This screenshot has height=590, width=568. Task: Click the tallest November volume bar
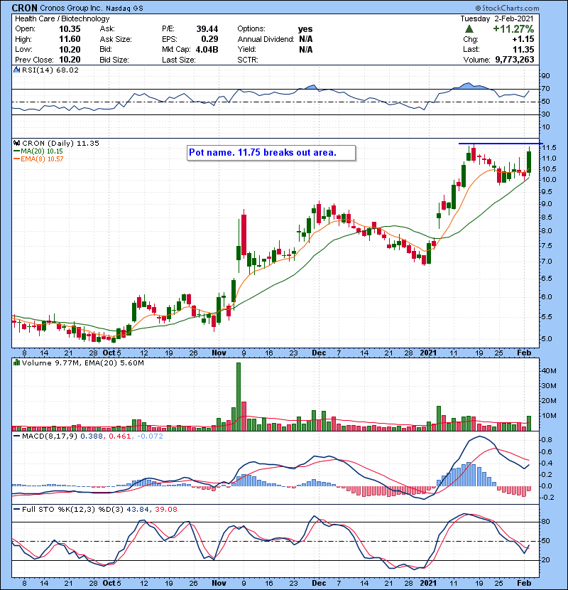pos(239,397)
